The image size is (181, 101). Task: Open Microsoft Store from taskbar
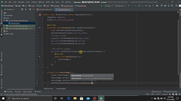(81, 98)
